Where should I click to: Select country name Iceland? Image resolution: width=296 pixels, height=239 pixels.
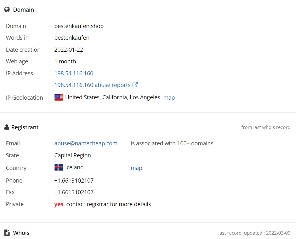point(74,167)
